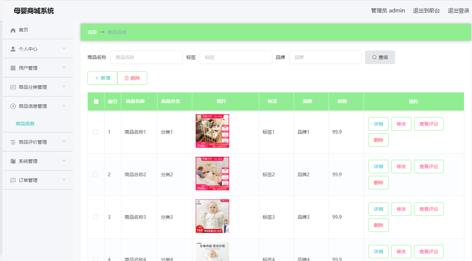
Task: Expand 商品评价管理 menu chevron
Action: 64,141
